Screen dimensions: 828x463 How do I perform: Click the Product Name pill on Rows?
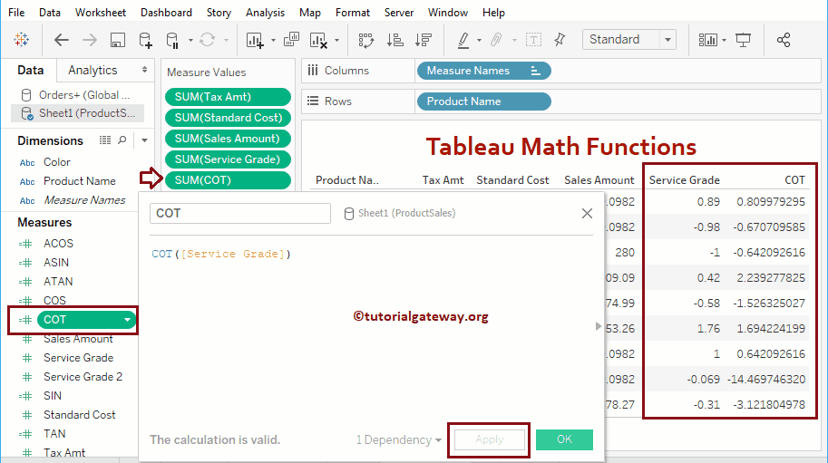(x=483, y=101)
